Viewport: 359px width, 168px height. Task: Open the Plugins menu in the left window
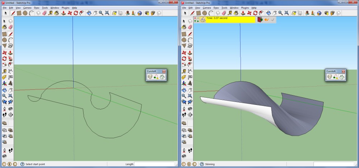point(65,8)
